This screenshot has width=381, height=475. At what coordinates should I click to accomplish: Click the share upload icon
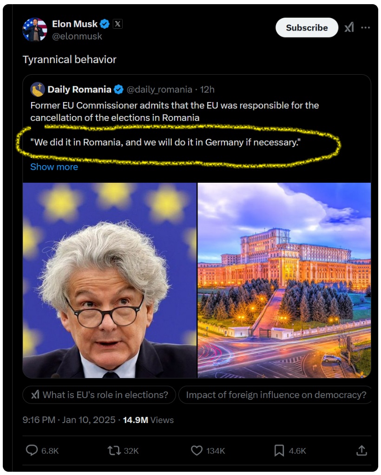361,450
